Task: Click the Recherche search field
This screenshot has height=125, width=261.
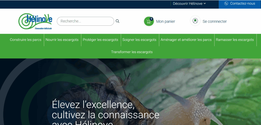Action: click(x=85, y=21)
